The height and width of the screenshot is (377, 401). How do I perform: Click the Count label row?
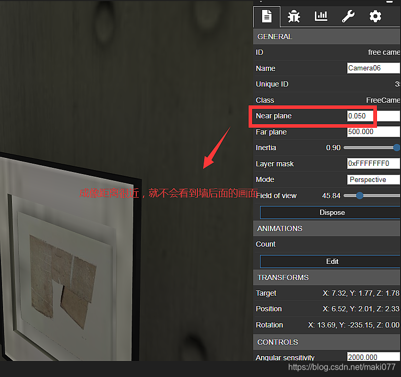pos(326,244)
